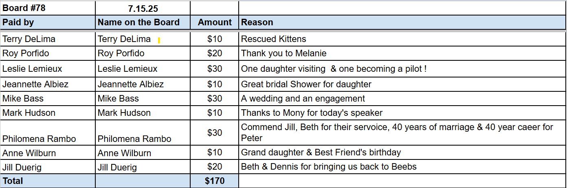
Task: Select Jill Duerig in the Paid by column
Action: 22,167
